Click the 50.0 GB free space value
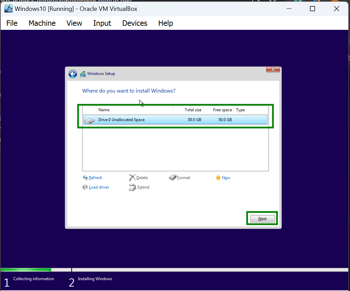This screenshot has width=350, height=291. click(x=225, y=120)
